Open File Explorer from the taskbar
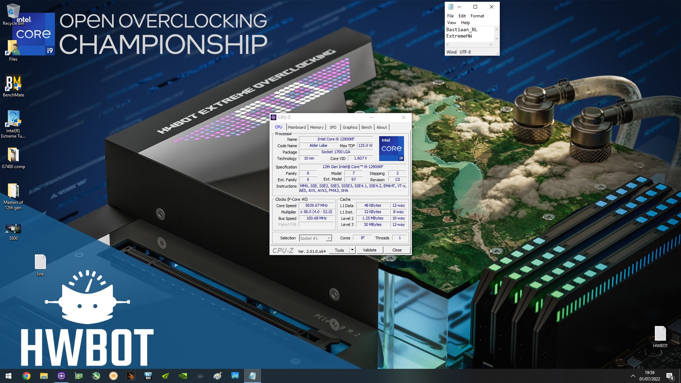The width and height of the screenshot is (681, 383). pyautogui.click(x=44, y=376)
